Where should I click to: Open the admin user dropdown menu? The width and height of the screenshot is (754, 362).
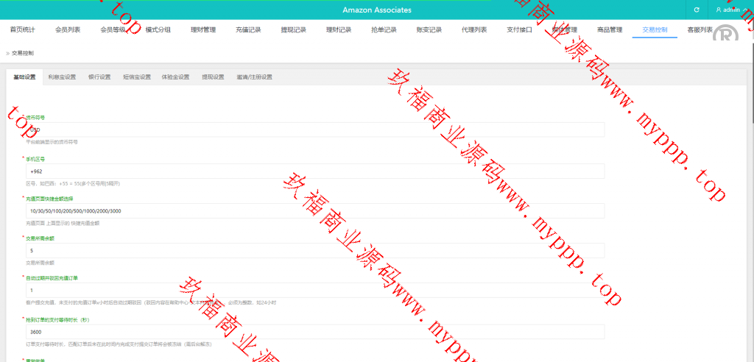click(729, 10)
